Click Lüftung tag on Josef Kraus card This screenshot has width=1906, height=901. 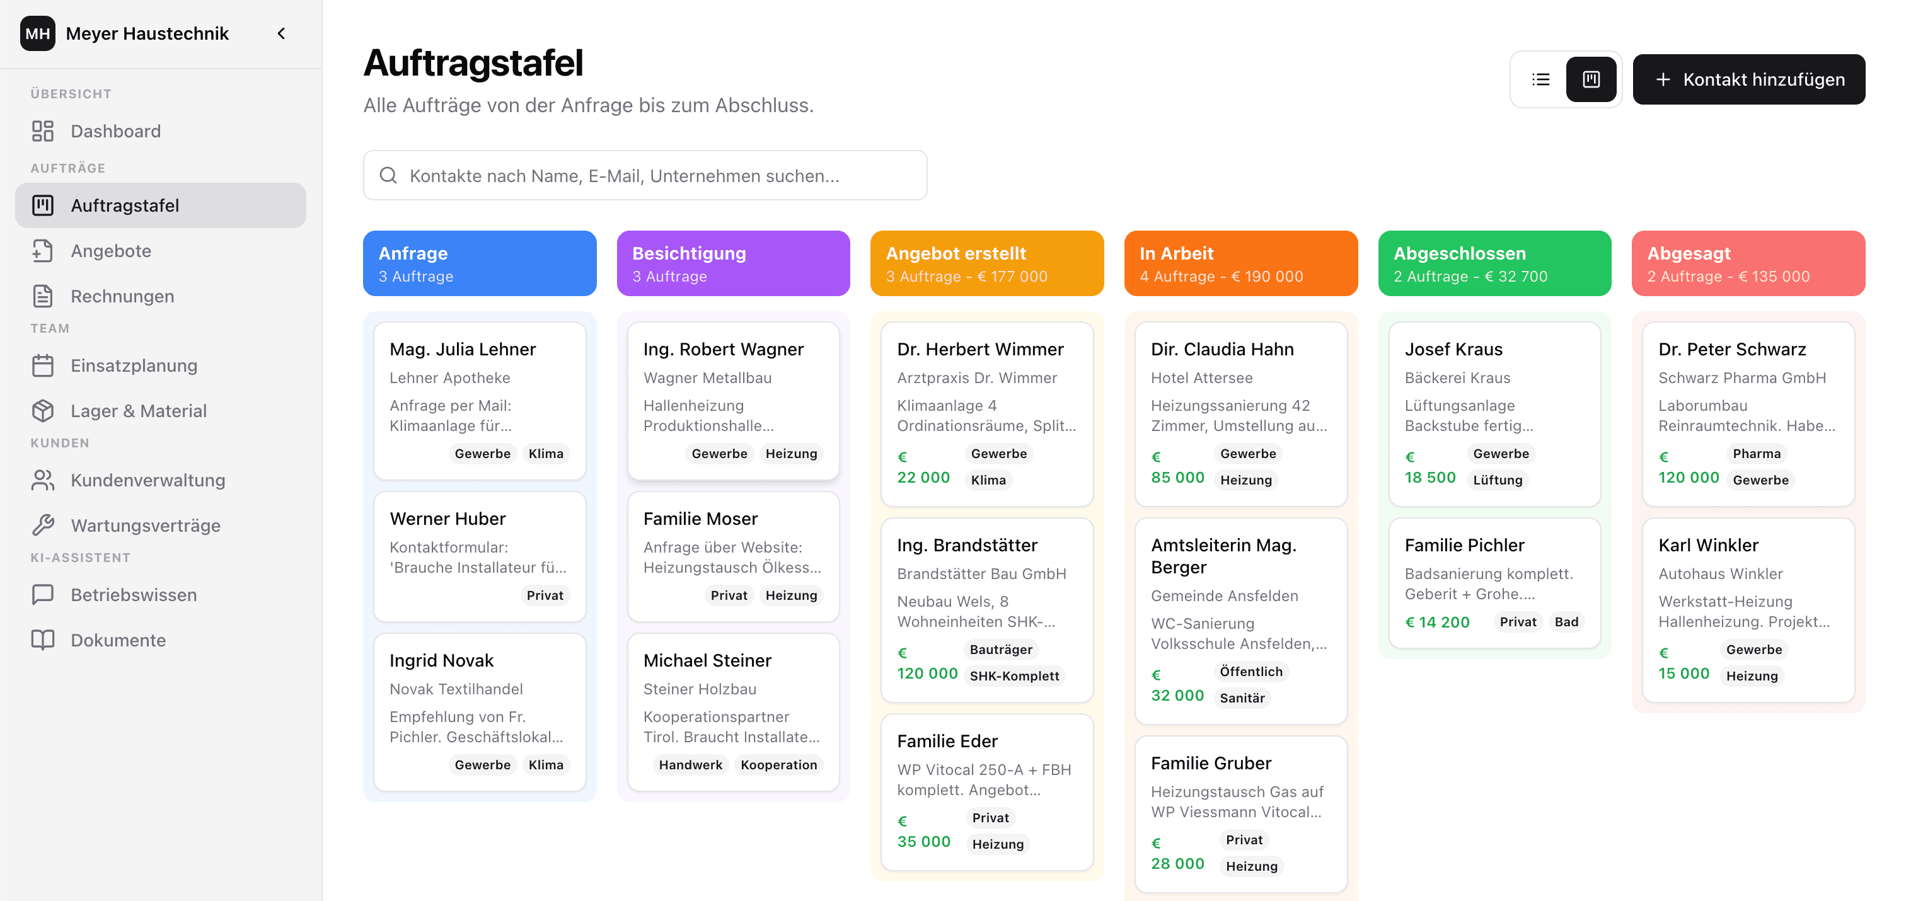pyautogui.click(x=1497, y=480)
